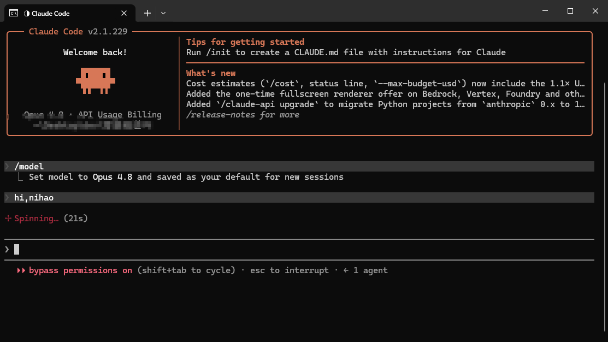Click 'bypass permissions on' status text
The height and width of the screenshot is (342, 608).
[x=80, y=270]
